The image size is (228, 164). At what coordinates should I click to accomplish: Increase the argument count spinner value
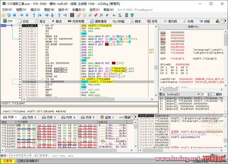[x=209, y=93]
